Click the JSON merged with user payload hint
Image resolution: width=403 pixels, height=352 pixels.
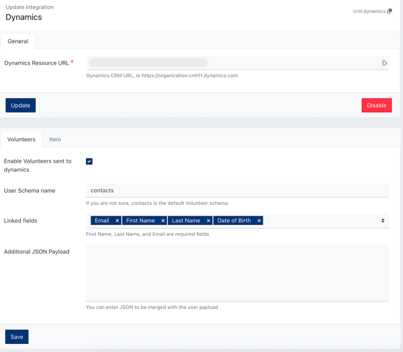[152, 307]
